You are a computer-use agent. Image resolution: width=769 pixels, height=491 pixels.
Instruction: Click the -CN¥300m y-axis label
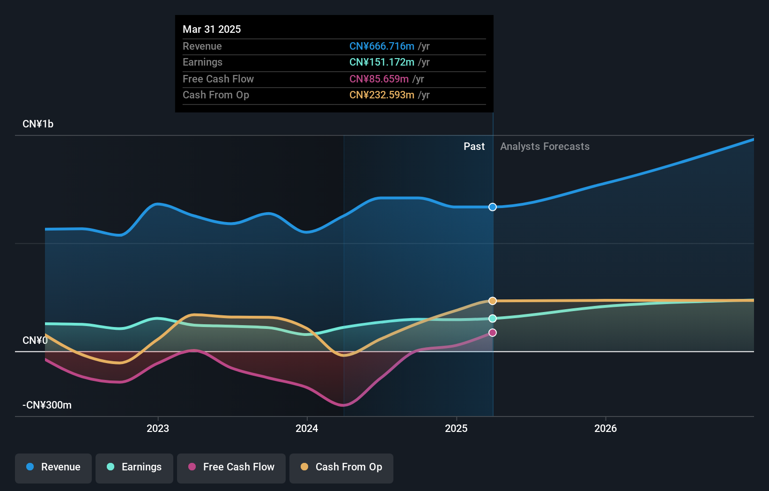pos(47,405)
